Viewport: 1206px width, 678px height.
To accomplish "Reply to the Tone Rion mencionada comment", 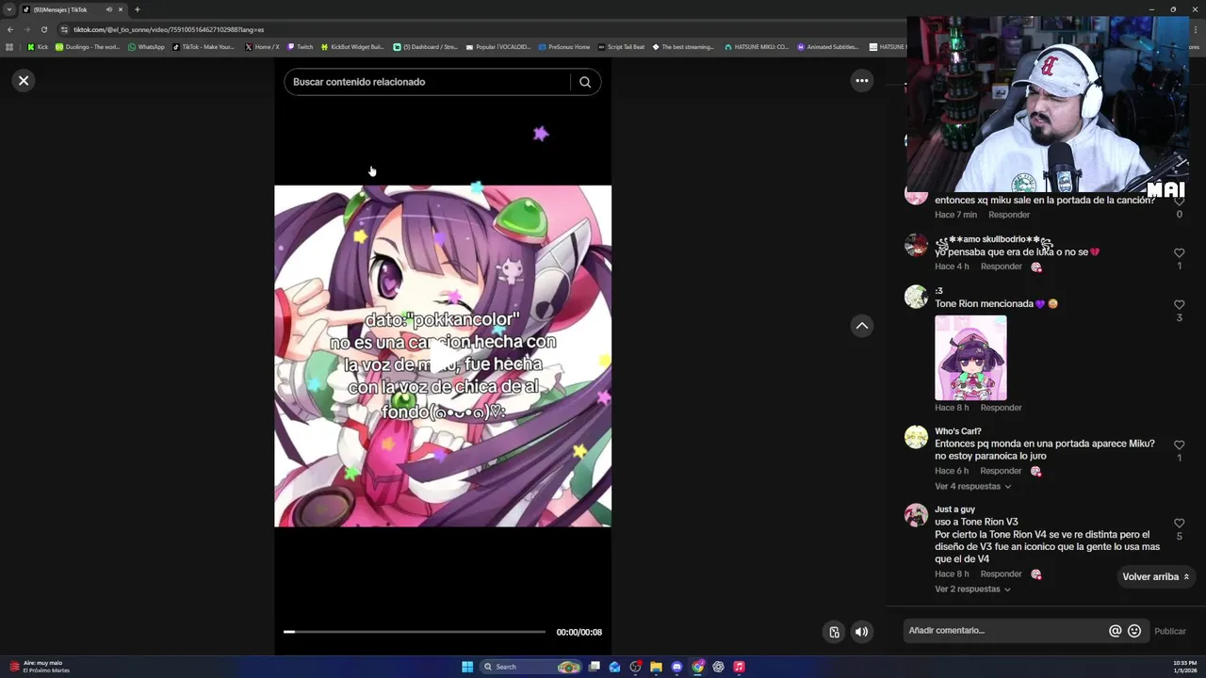I will (x=1001, y=408).
